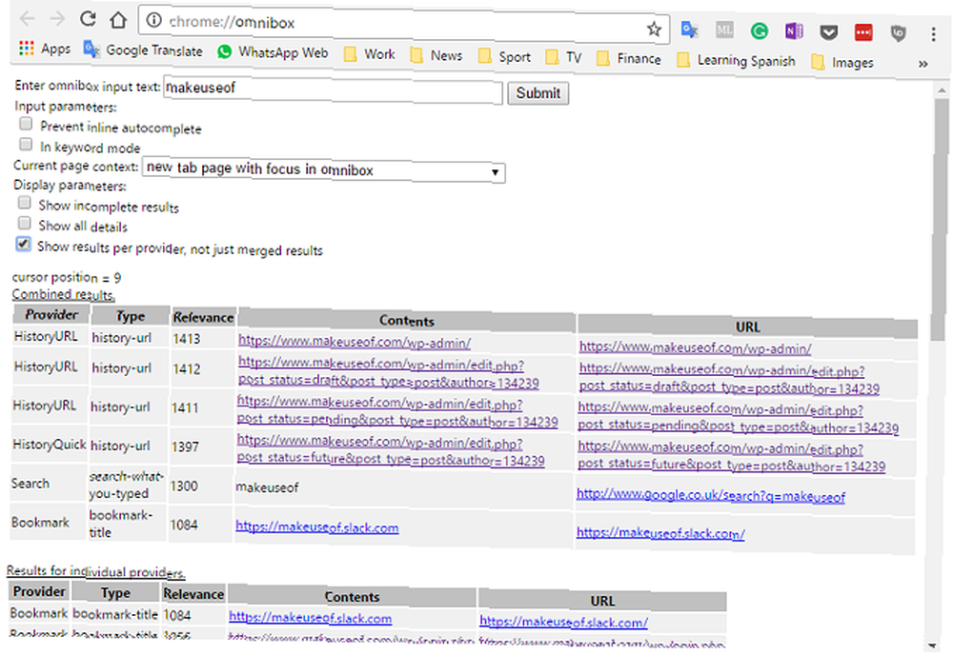Open the Images bookmarks folder
This screenshot has height=655, width=953.
tap(842, 63)
